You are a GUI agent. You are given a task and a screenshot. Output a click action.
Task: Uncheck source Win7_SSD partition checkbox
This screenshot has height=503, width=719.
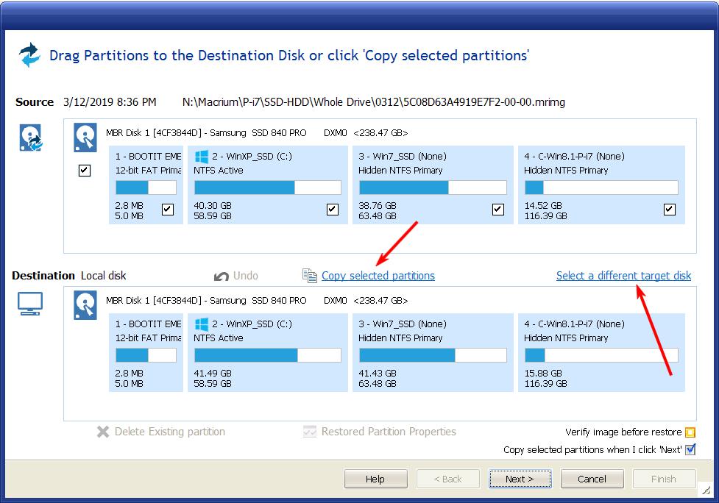click(498, 210)
